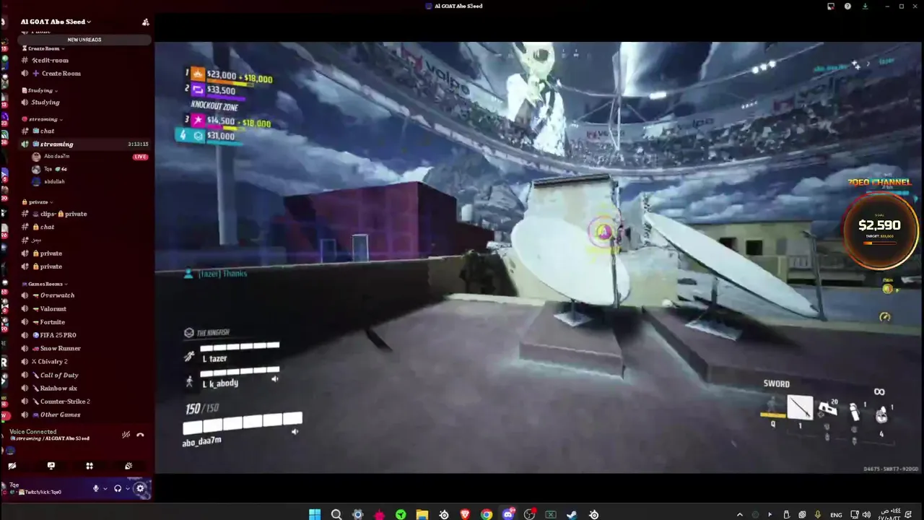Click the microphone in-use tray icon
The height and width of the screenshot is (520, 924).
click(x=818, y=515)
